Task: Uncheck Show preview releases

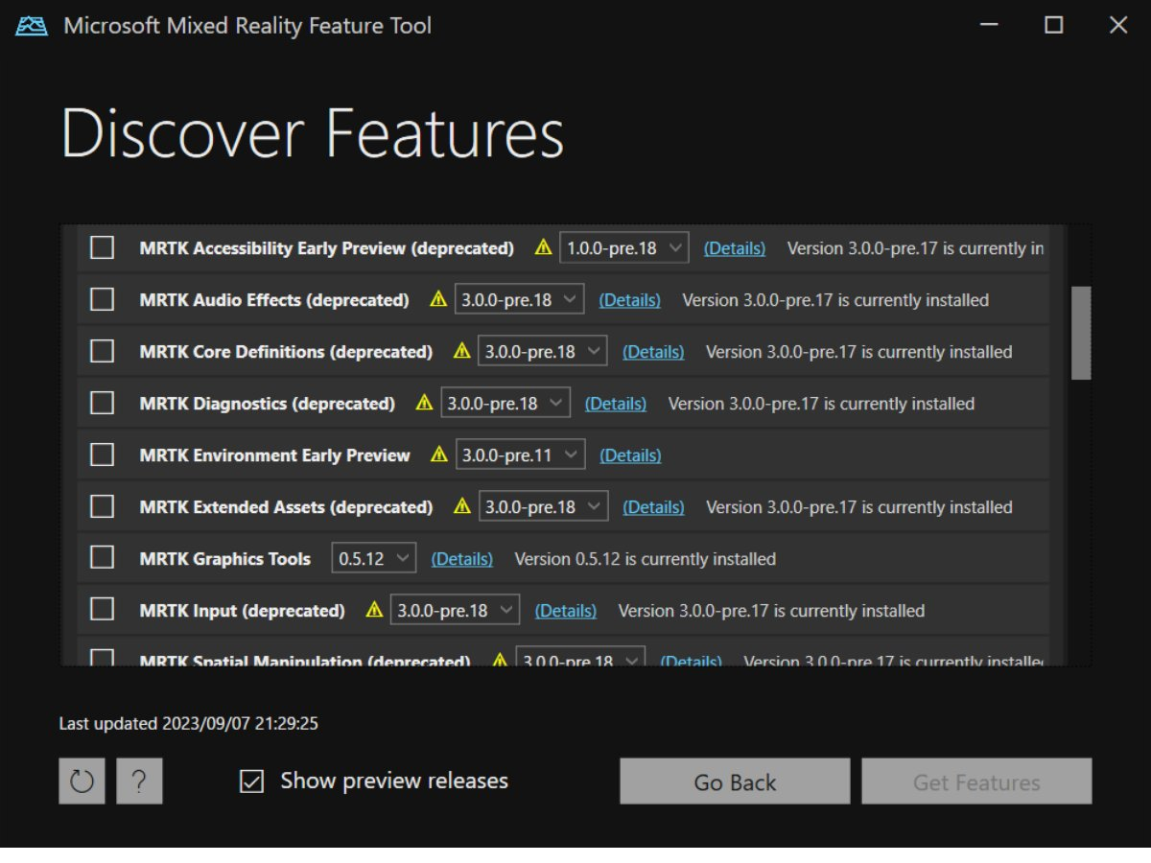Action: [251, 781]
